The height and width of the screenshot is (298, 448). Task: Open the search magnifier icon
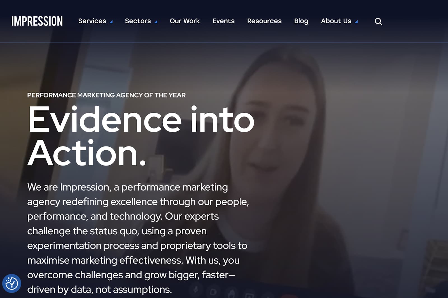(x=378, y=22)
